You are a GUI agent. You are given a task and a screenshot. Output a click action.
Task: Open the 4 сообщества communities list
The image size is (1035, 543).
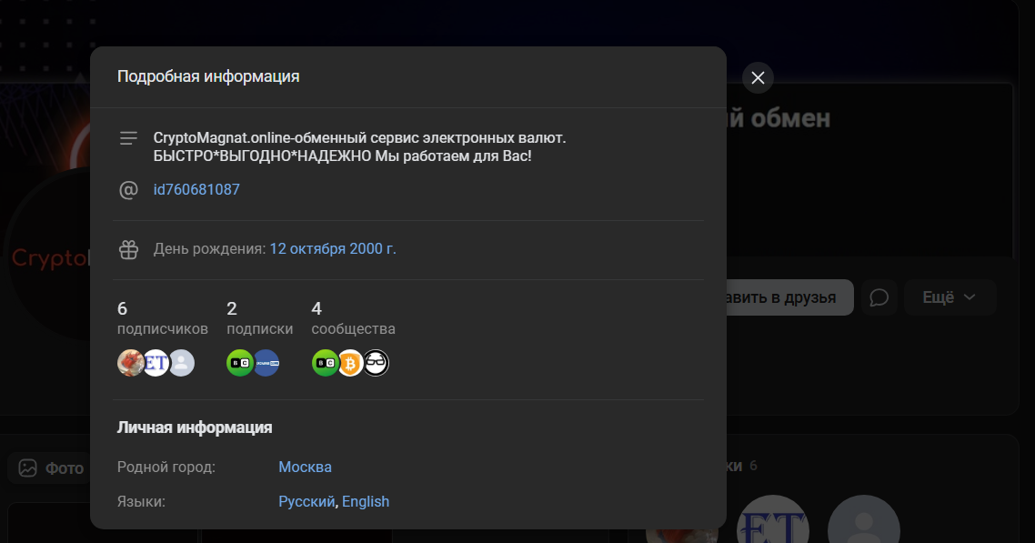coord(353,318)
